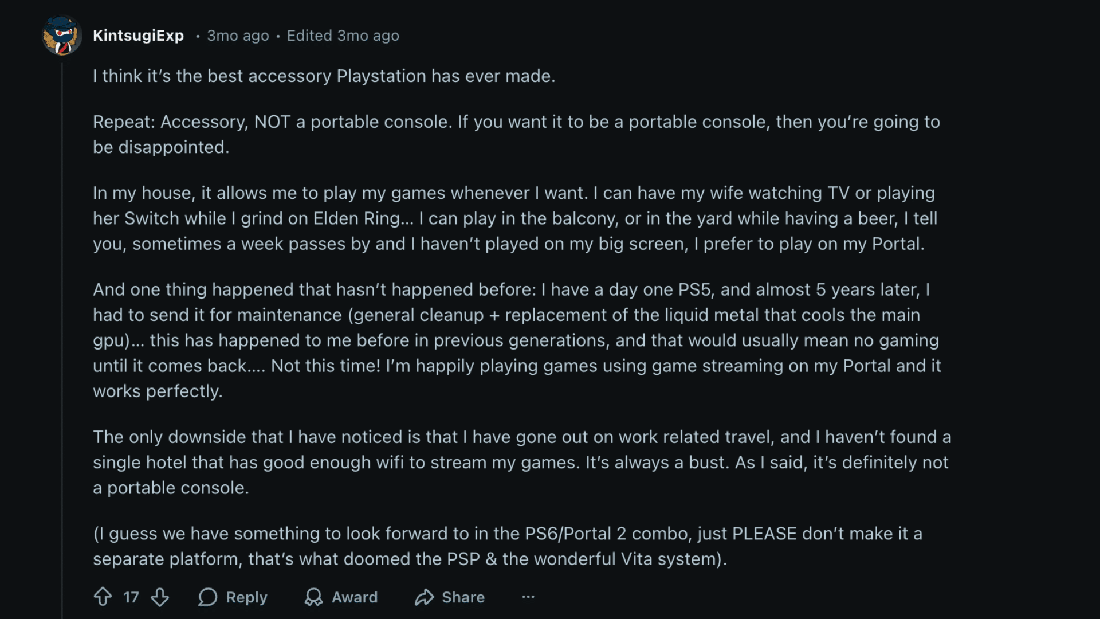The image size is (1100, 619).
Task: Click the 'Edited 3mo ago' label
Action: click(342, 36)
